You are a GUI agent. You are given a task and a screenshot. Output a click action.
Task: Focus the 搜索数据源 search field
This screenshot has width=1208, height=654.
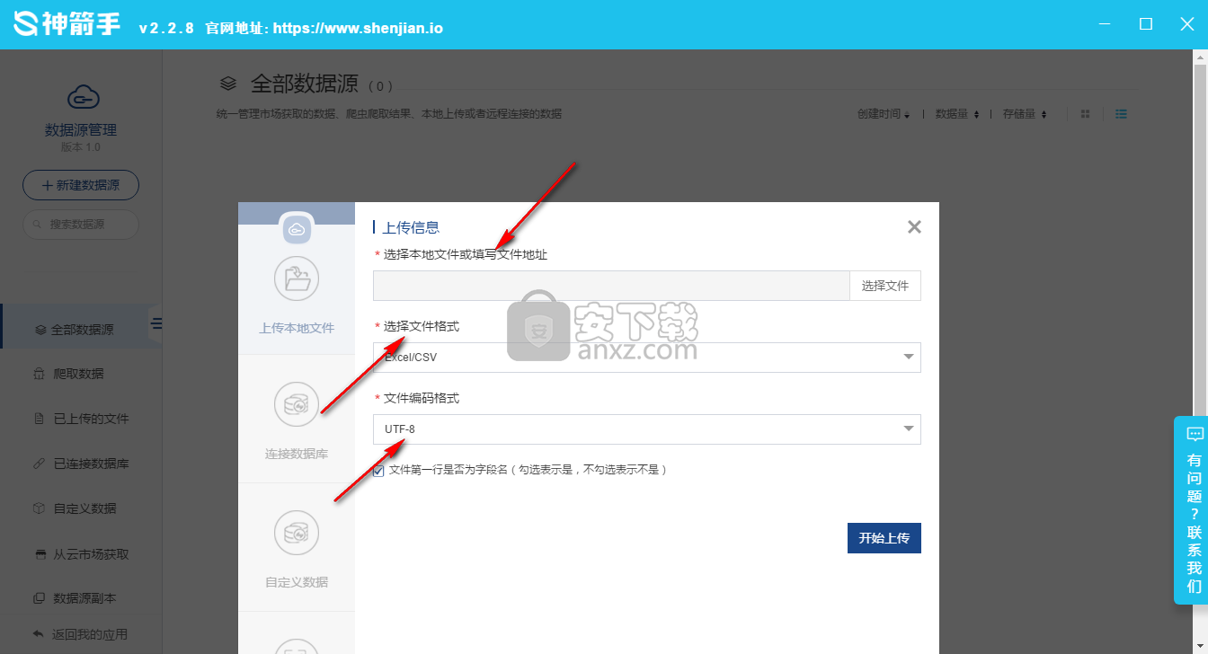[81, 225]
